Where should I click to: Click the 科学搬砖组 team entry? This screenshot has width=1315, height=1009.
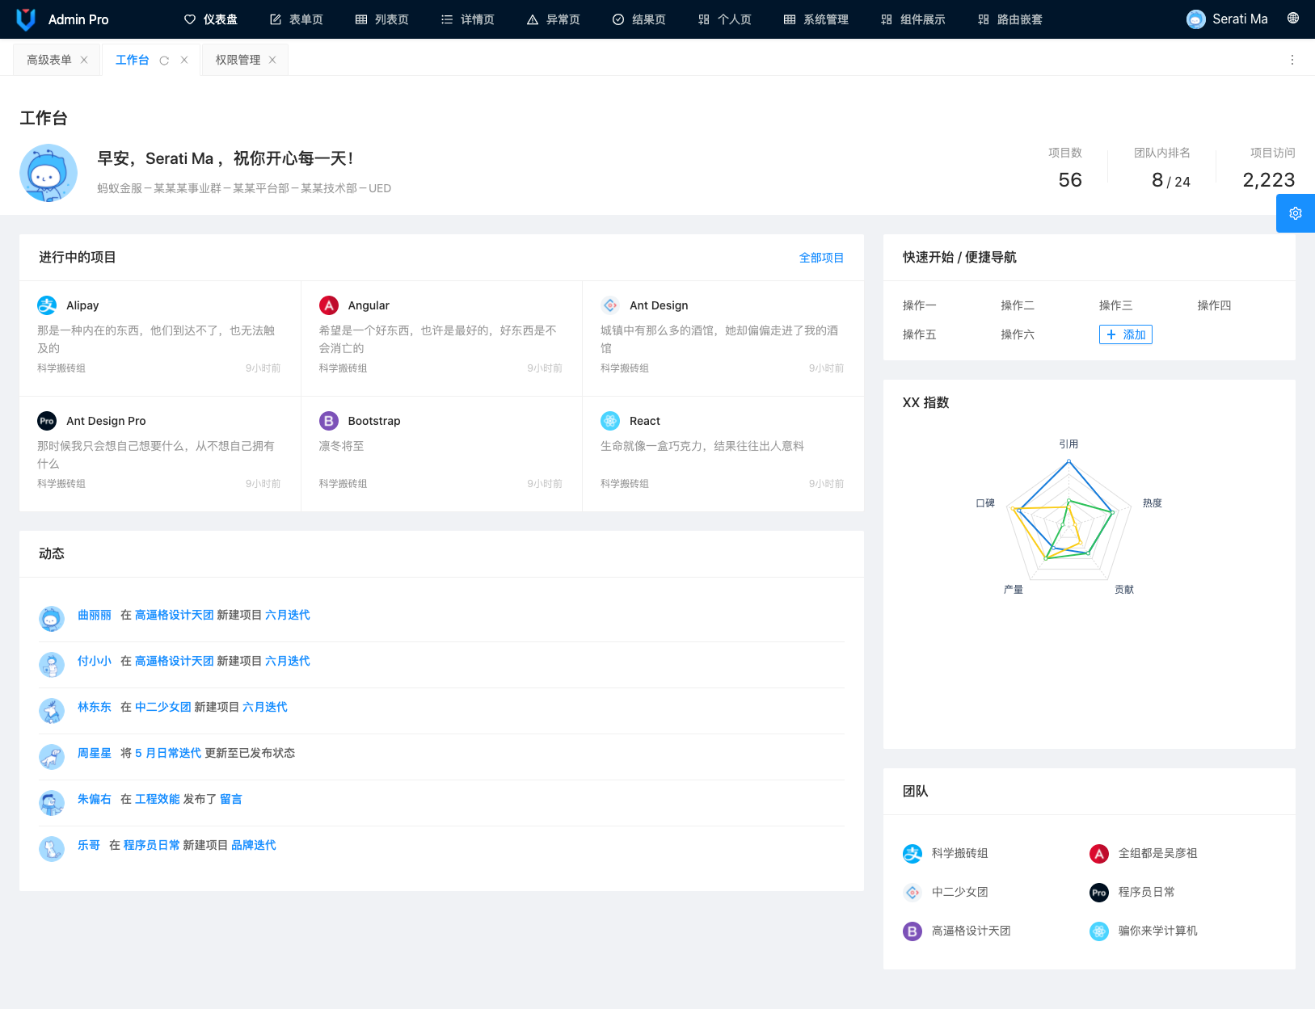click(x=959, y=853)
